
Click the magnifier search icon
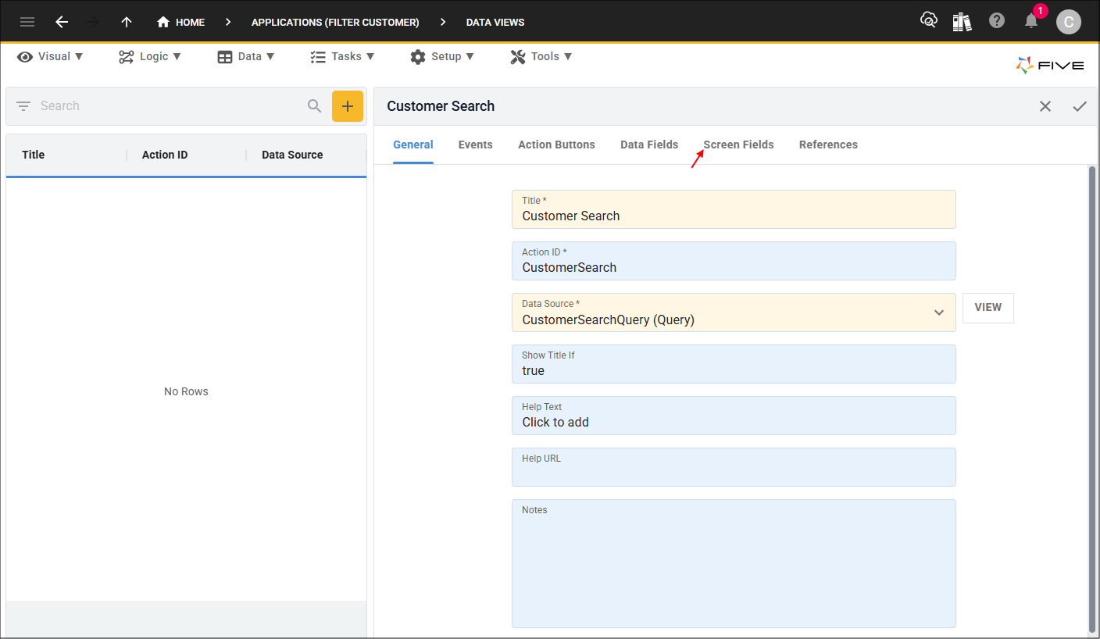point(315,106)
